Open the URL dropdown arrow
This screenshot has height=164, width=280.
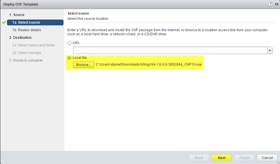[x=270, y=50]
